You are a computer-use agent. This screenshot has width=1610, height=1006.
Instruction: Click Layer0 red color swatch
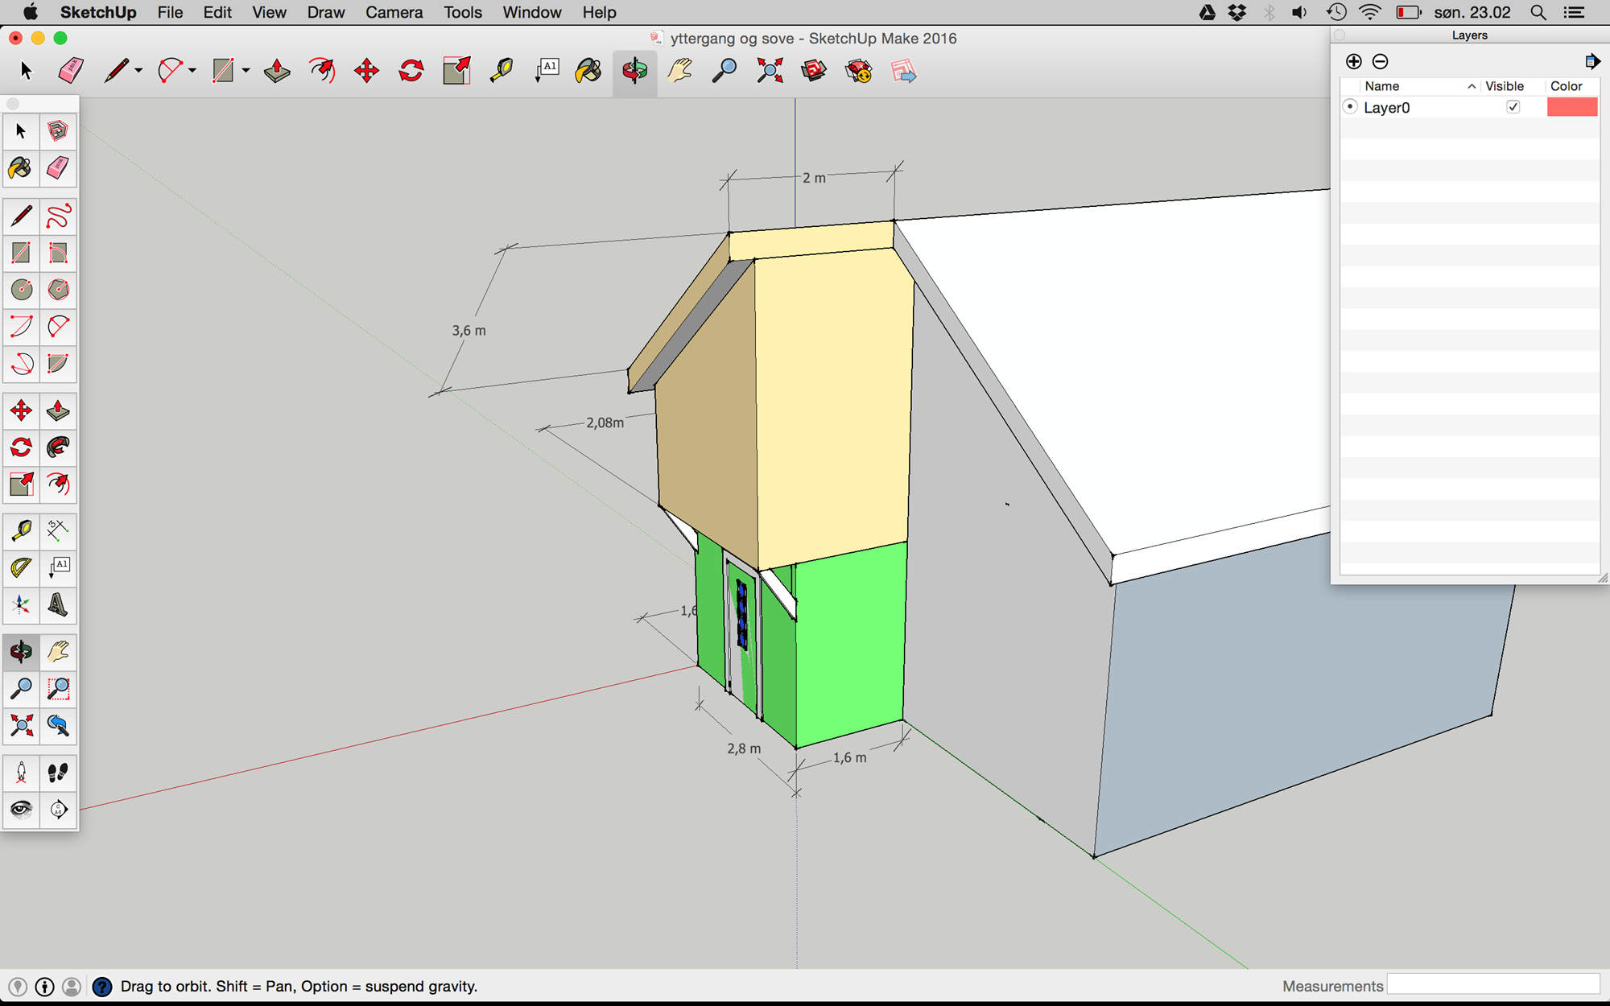[x=1571, y=107]
